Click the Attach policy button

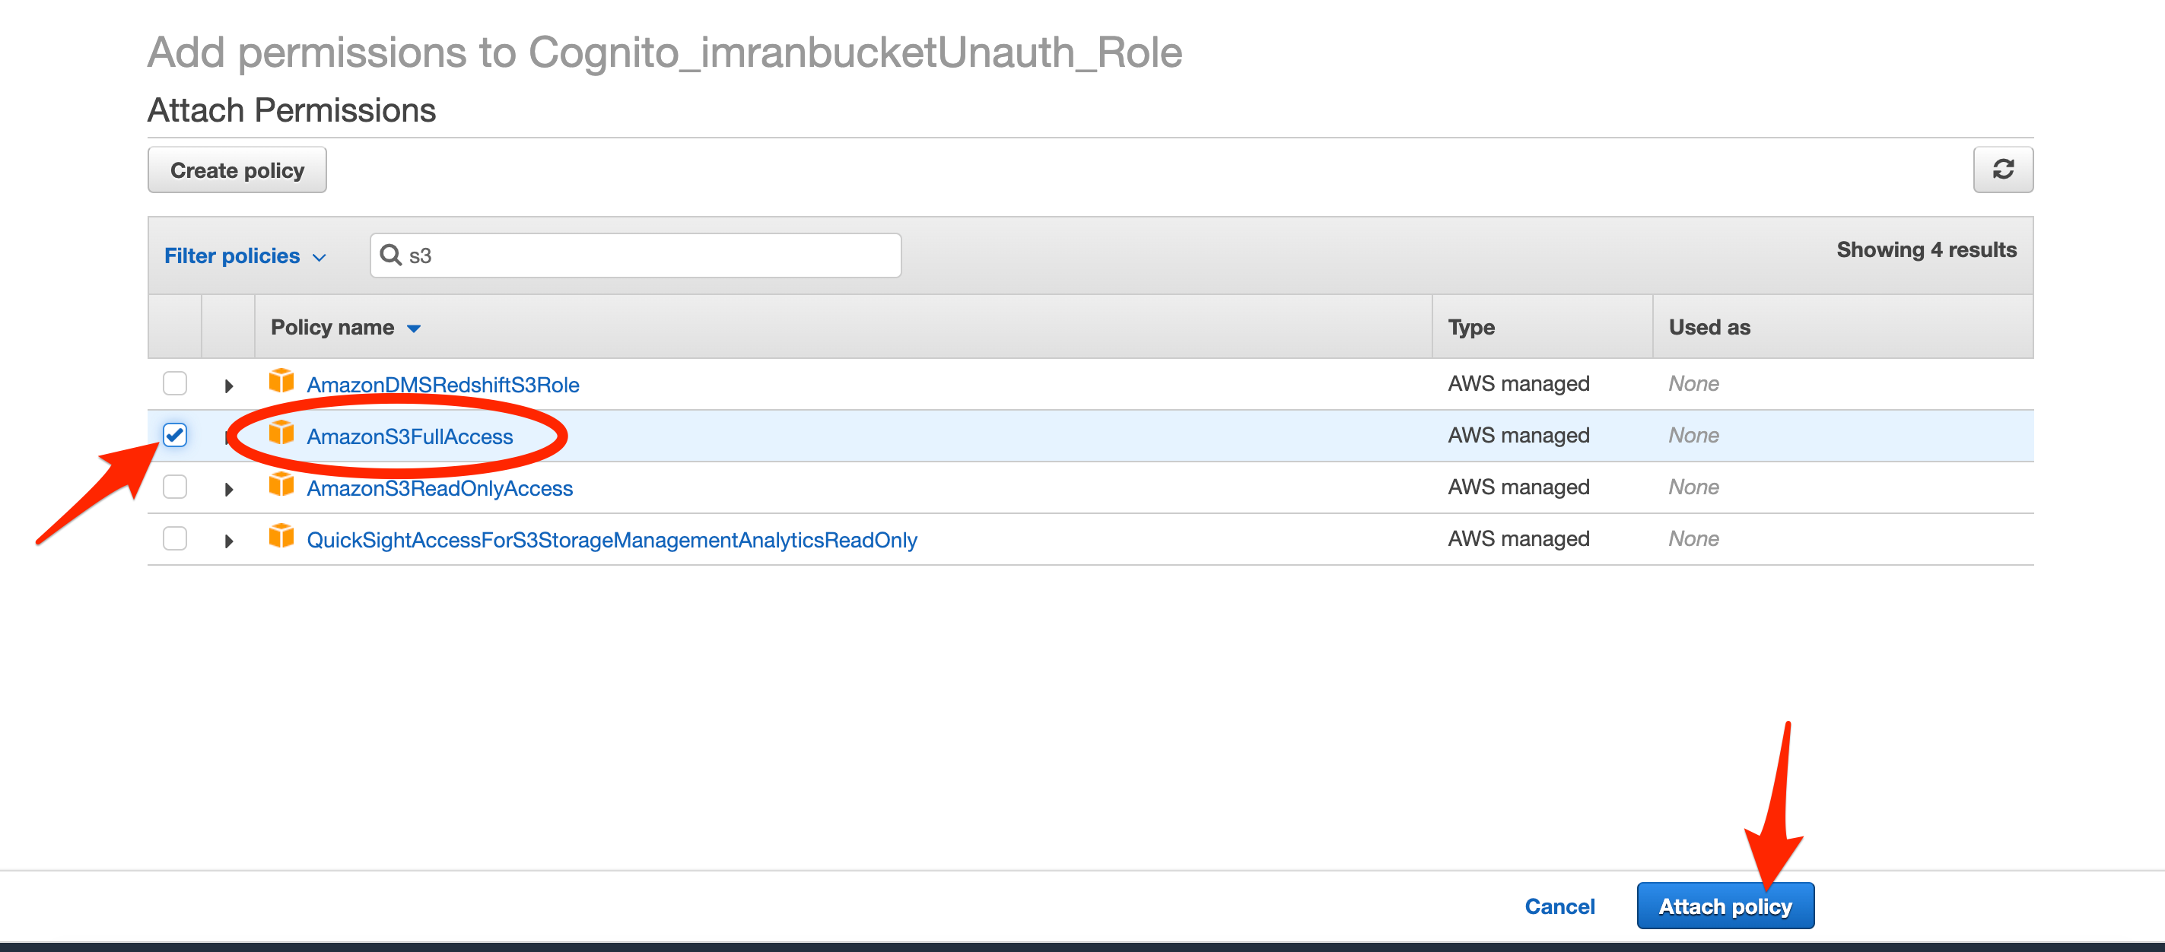click(1725, 906)
